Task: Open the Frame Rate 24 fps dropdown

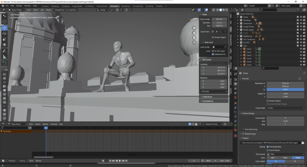Action: click(x=285, y=108)
